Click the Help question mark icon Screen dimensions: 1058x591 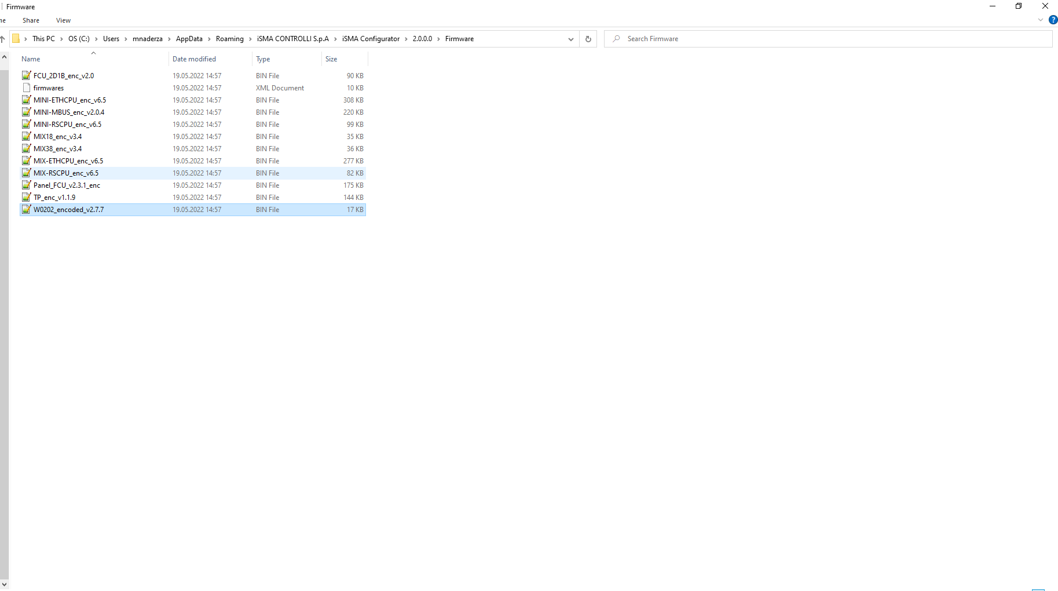(x=1053, y=20)
